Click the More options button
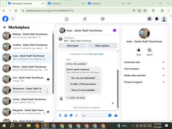 coord(102,46)
